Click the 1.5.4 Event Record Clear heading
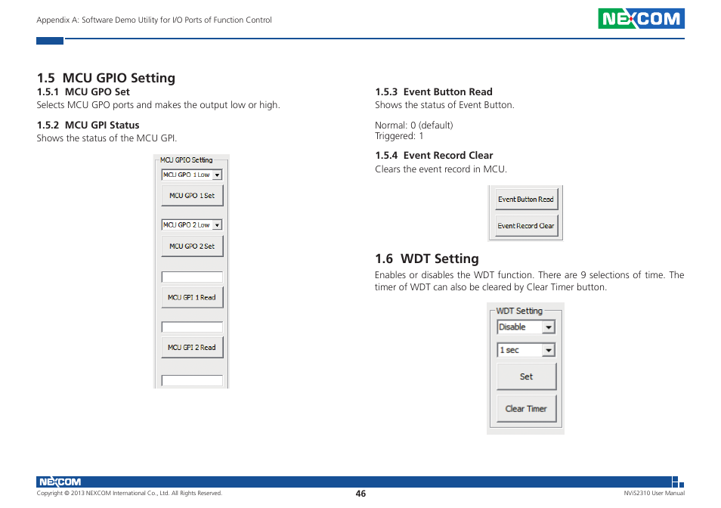This screenshot has width=721, height=508. point(434,156)
